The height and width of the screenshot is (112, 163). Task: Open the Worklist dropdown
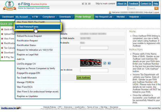pos(121,17)
